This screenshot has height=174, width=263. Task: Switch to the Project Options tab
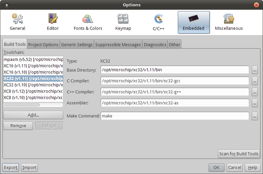click(x=43, y=45)
